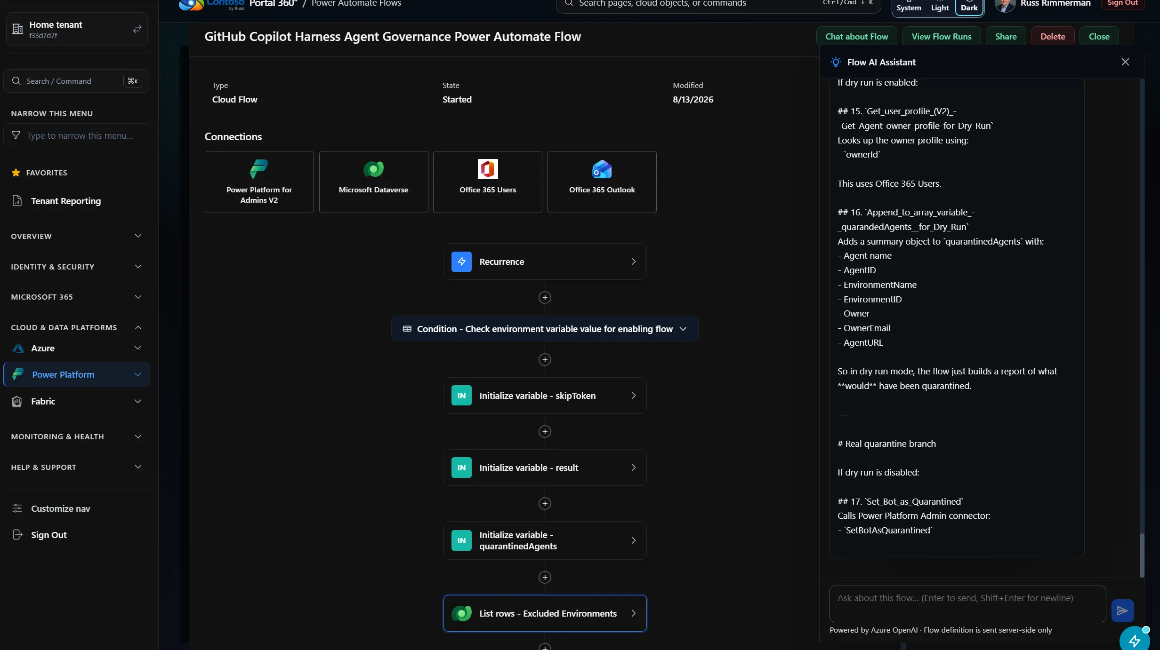Open the Recurrence step details chevron
This screenshot has width=1160, height=650.
tap(633, 262)
